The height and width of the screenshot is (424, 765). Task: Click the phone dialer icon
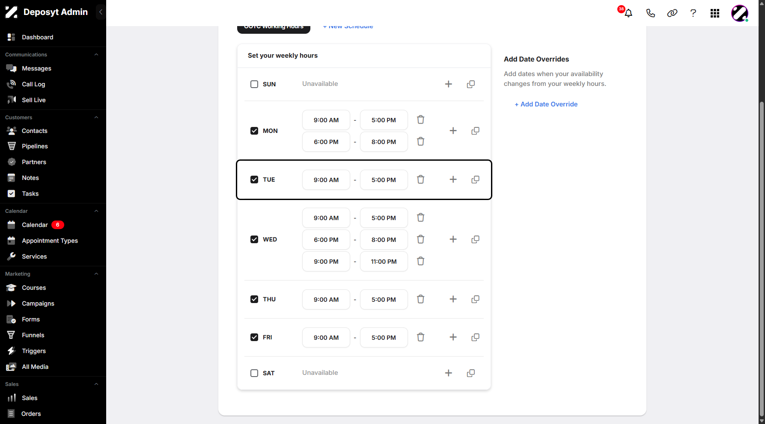pyautogui.click(x=650, y=13)
